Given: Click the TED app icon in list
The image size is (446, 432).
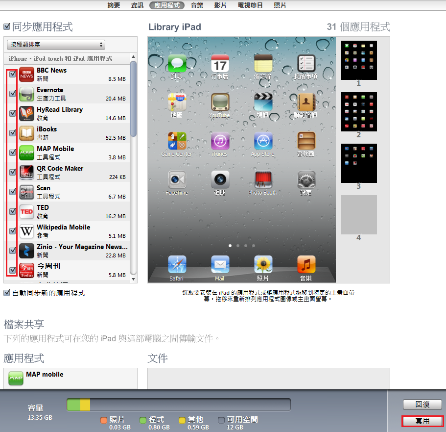Looking at the screenshot, I should tap(27, 212).
